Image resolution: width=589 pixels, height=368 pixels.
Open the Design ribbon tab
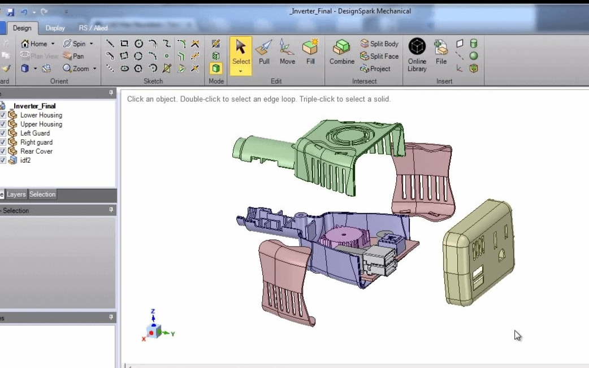[x=22, y=28]
